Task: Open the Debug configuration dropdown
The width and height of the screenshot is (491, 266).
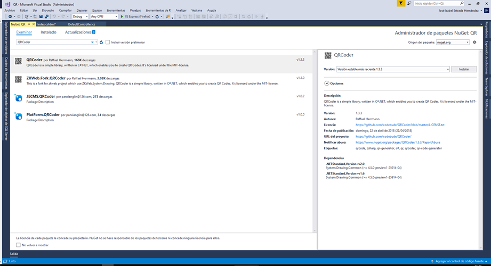Action: [81, 16]
